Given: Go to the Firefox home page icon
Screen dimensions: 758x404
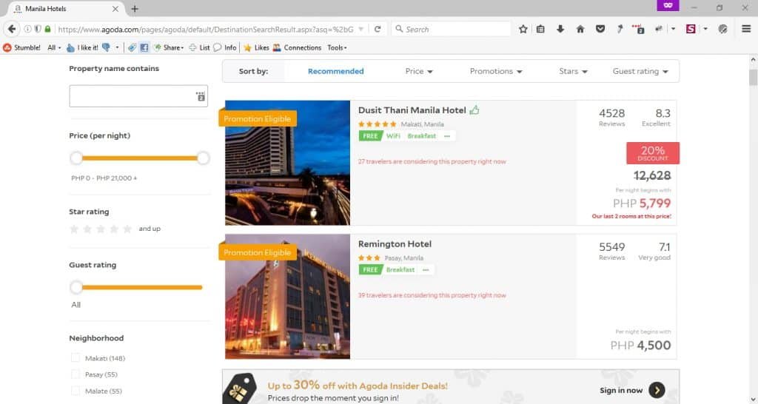Looking at the screenshot, I should tap(580, 29).
